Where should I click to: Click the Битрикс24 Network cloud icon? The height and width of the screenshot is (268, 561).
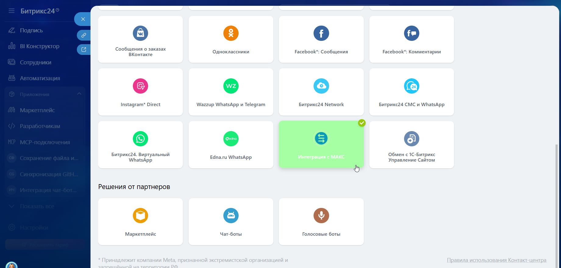(321, 86)
